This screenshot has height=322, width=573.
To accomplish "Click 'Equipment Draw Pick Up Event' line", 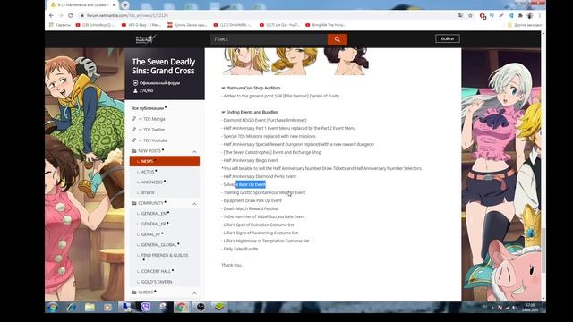I will pyautogui.click(x=252, y=200).
